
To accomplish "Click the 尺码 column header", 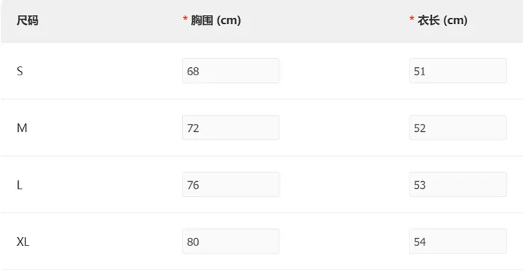I will (x=28, y=20).
